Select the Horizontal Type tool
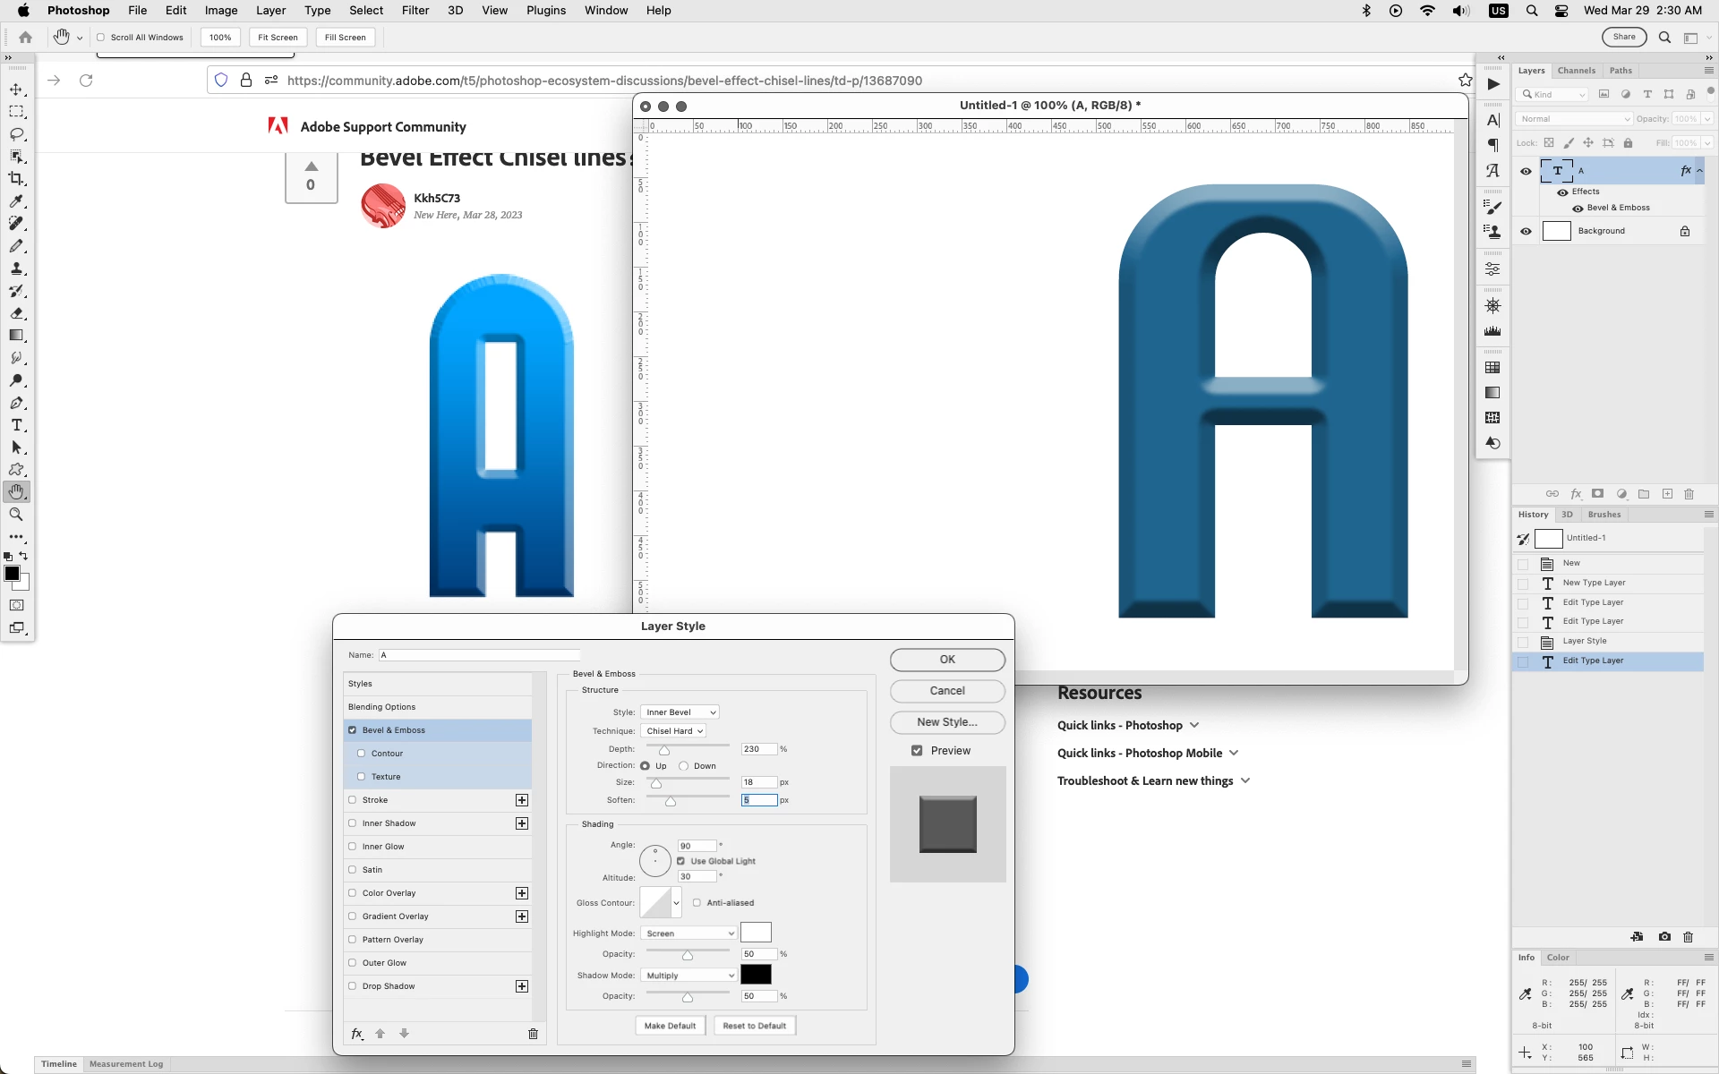 click(16, 425)
